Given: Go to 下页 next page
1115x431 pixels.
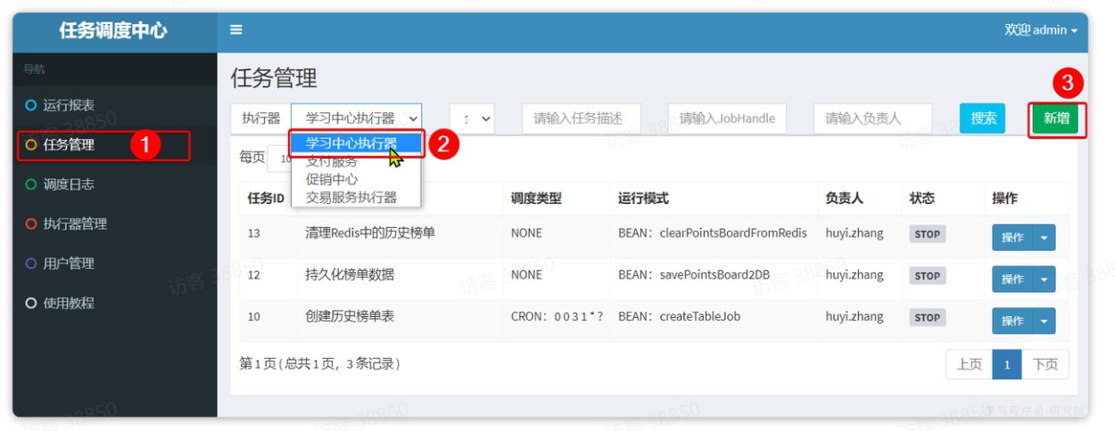Looking at the screenshot, I should [x=1045, y=364].
